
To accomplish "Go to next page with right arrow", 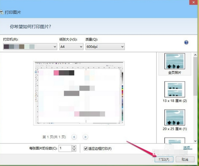I will (x=85, y=136).
